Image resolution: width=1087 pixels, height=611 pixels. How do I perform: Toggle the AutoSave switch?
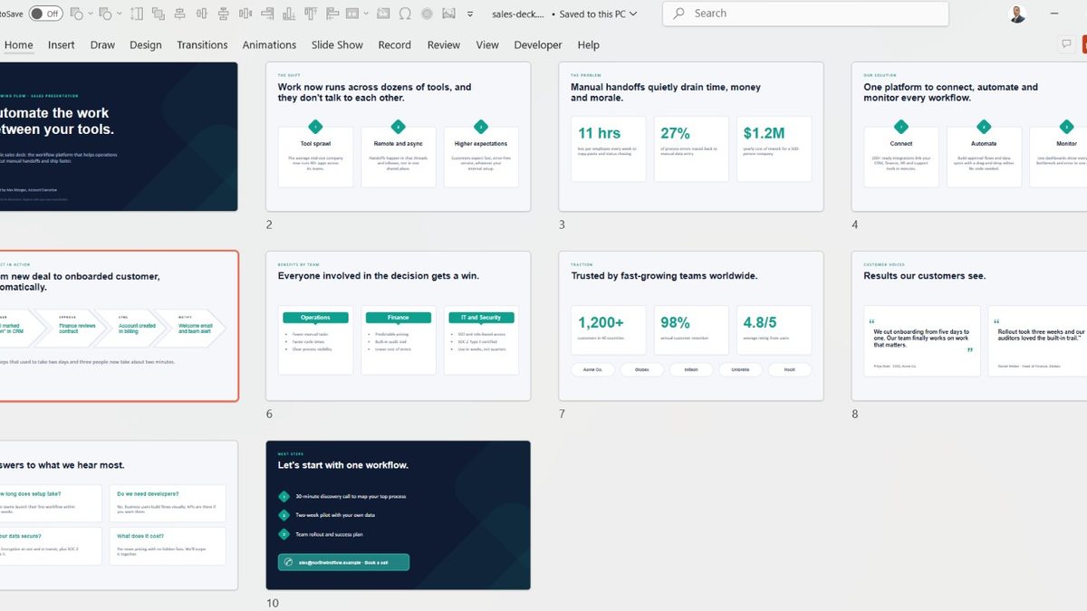46,14
